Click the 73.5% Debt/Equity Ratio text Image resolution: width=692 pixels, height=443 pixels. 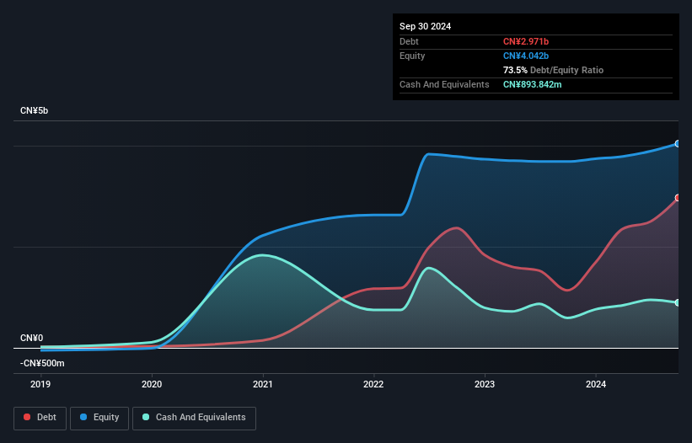[x=553, y=70]
